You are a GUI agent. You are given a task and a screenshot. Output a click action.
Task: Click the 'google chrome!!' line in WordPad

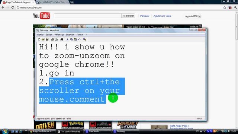pos(76,64)
